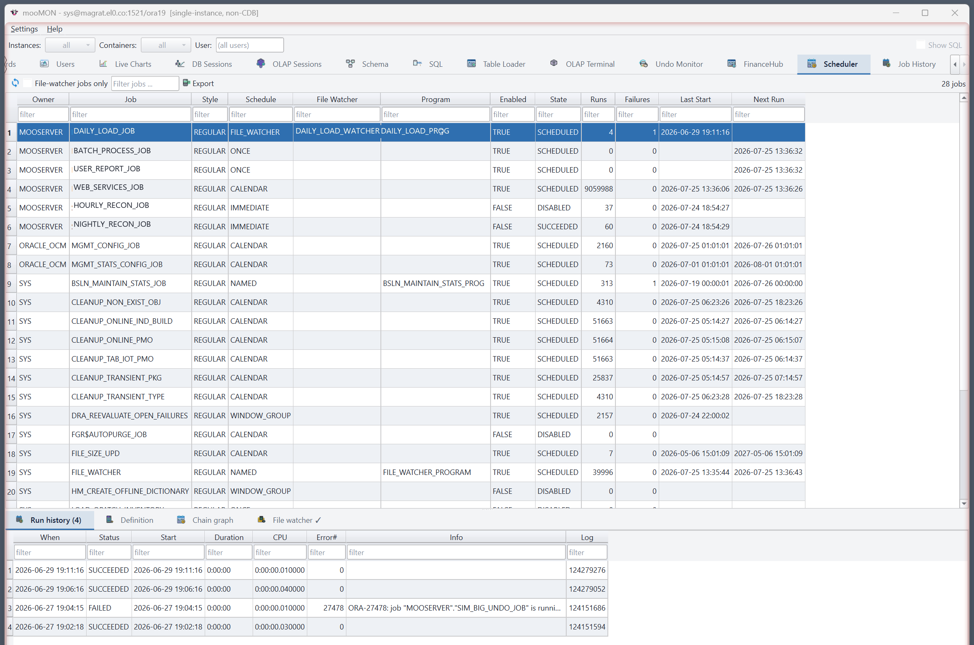Click the Export button label

tap(203, 83)
